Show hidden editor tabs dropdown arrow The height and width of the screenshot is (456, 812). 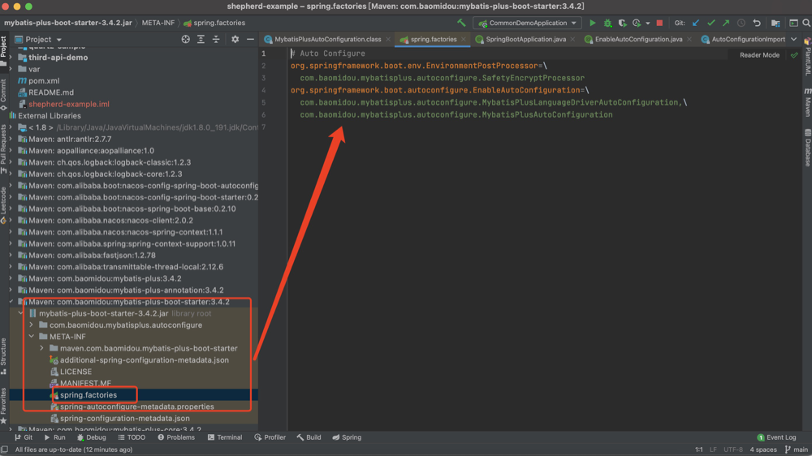point(793,39)
